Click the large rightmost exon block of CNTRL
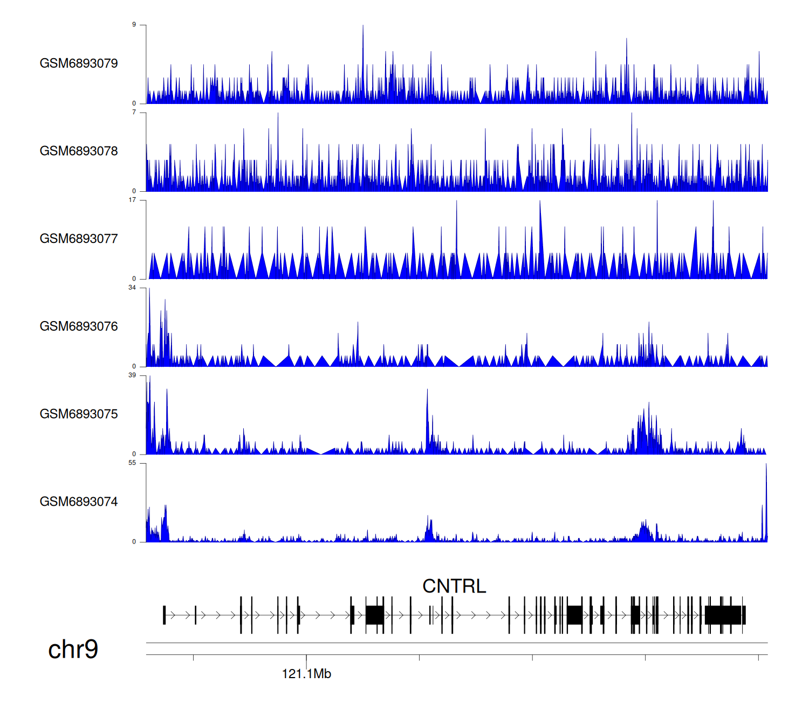Image resolution: width=809 pixels, height=711 pixels. 723,615
